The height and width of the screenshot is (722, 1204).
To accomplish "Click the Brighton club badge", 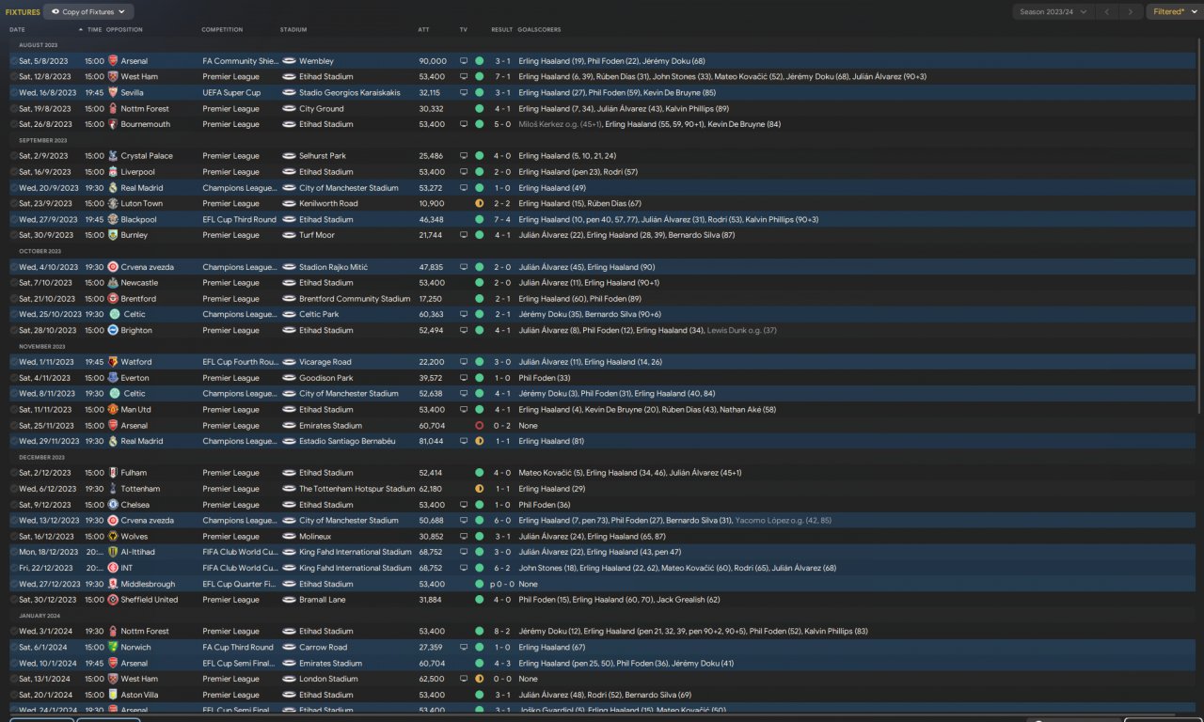I will pos(113,330).
